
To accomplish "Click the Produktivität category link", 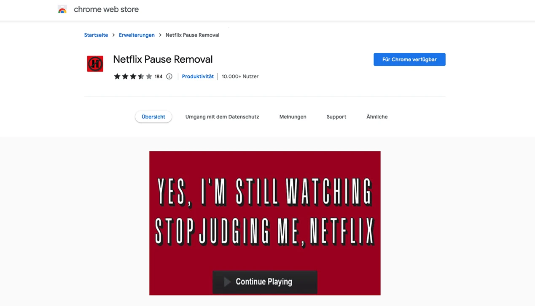I will (198, 76).
